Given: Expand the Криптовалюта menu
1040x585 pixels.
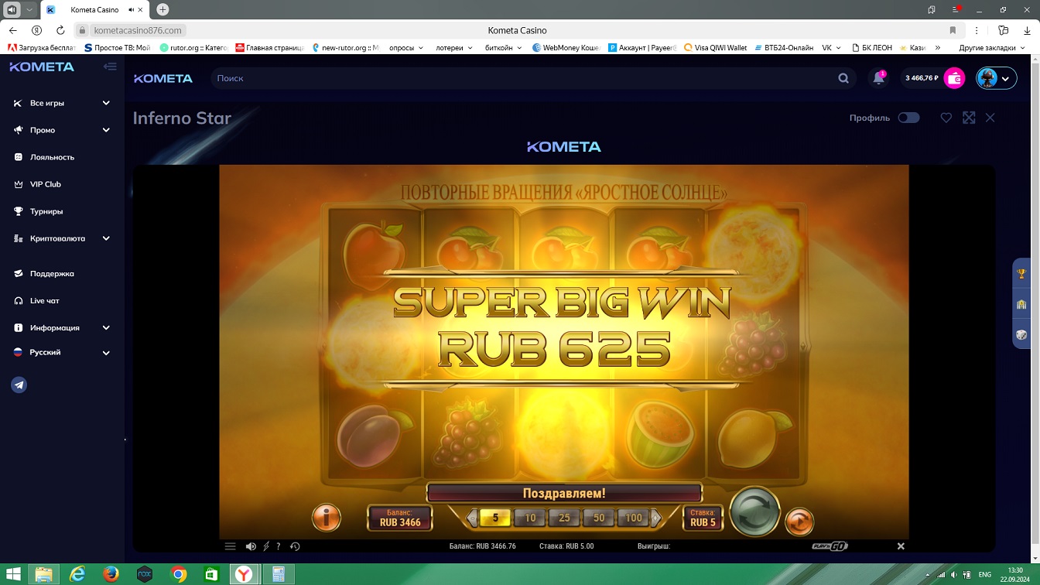Looking at the screenshot, I should (63, 238).
